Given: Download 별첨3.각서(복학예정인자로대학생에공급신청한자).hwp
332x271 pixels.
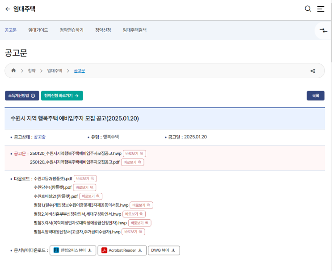Looking at the screenshot, I should (80, 223).
